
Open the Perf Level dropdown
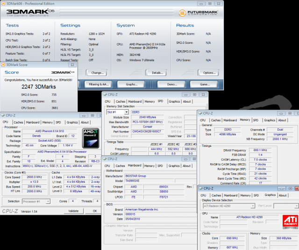click(x=296, y=206)
